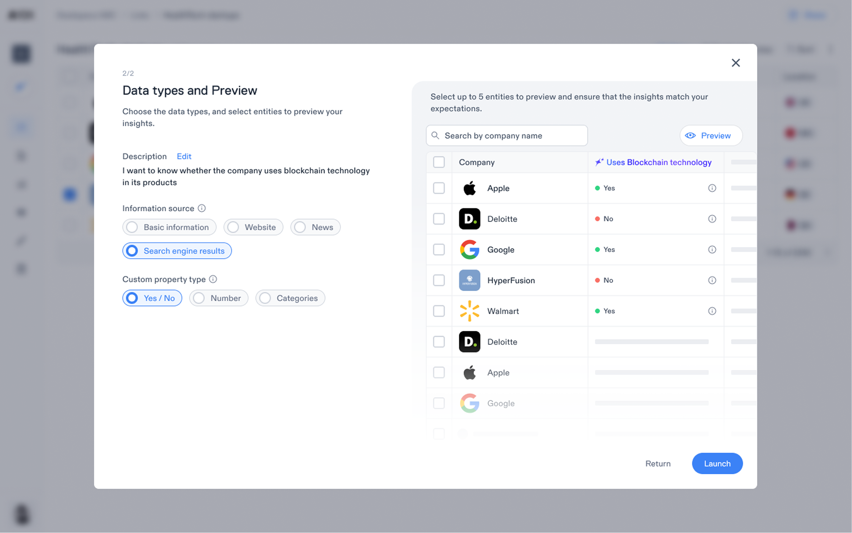This screenshot has height=533, width=852.
Task: Click the Apple logo in the unloaded row
Action: (x=469, y=373)
